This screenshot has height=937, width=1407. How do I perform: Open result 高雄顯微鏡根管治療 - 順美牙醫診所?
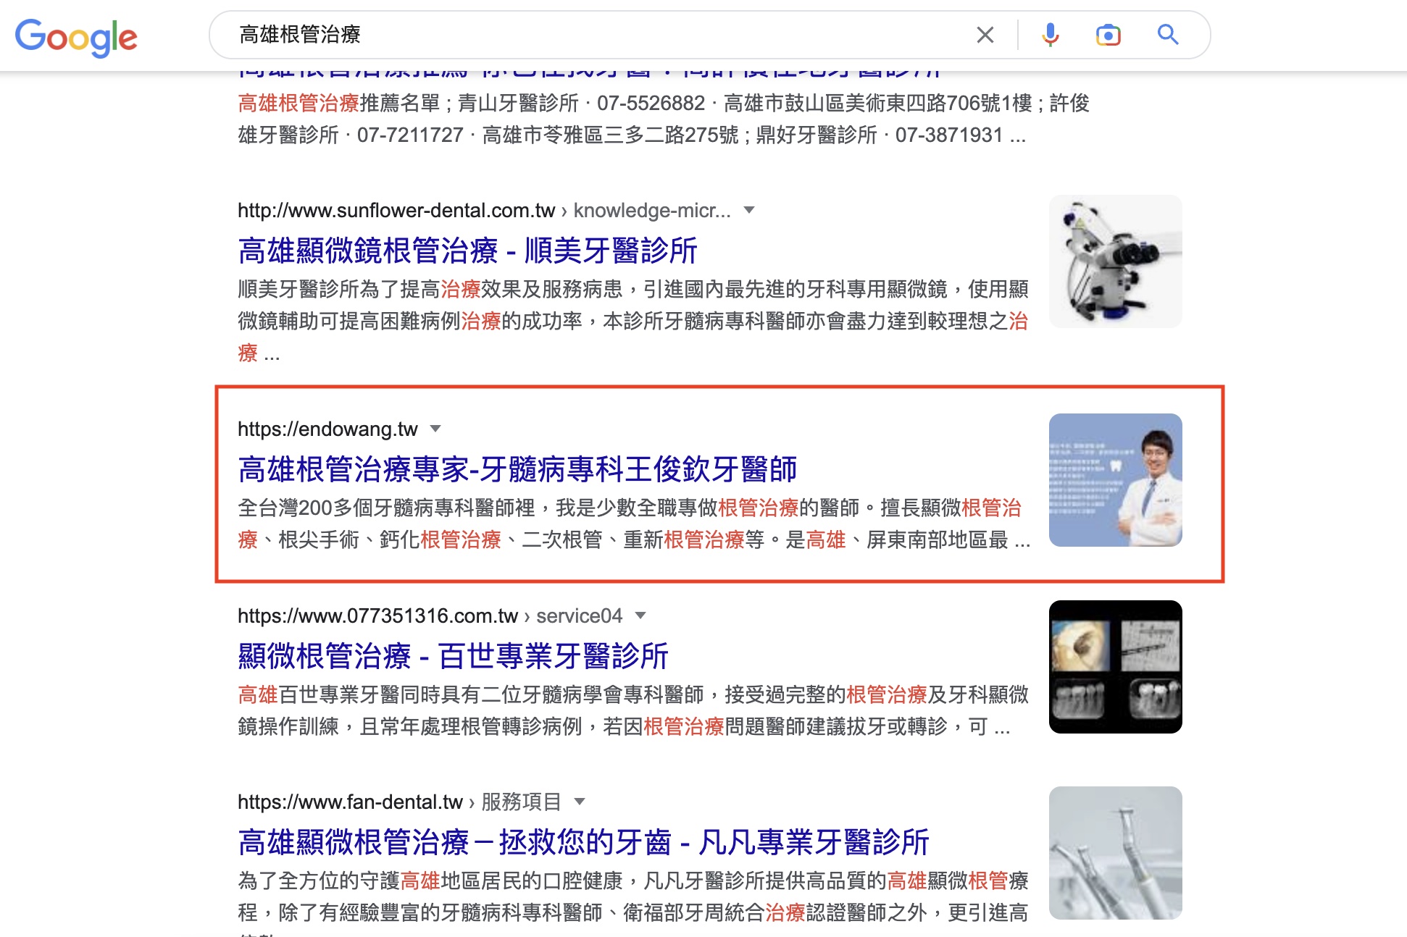(x=467, y=251)
